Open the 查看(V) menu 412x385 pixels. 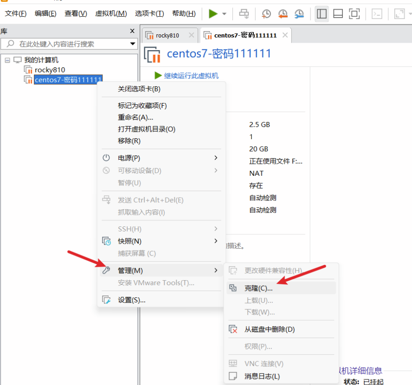[76, 13]
